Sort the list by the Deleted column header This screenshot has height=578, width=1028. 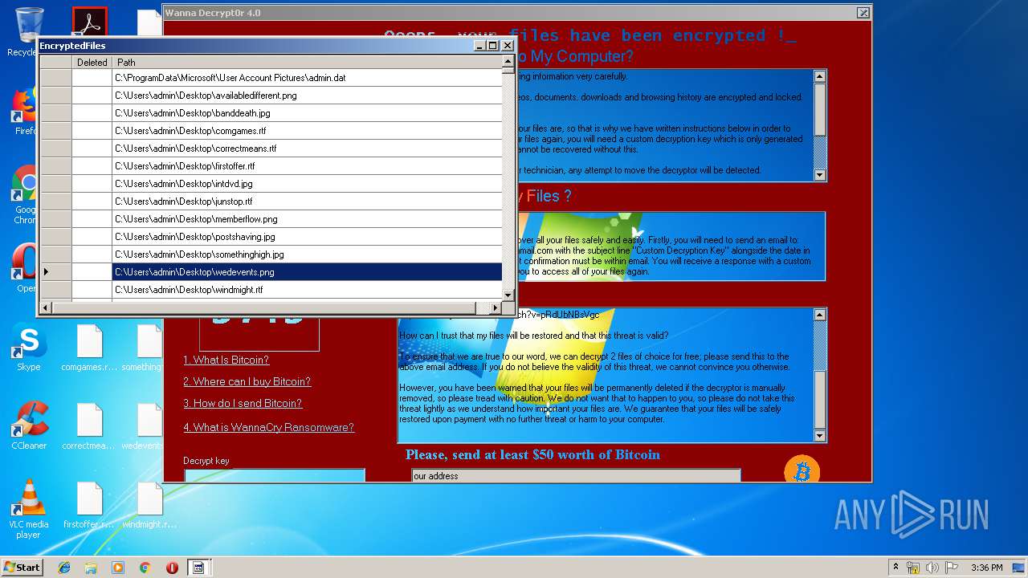tap(92, 62)
